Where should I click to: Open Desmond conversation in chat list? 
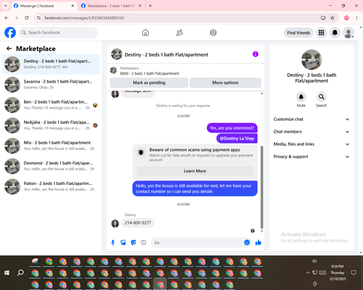51,166
